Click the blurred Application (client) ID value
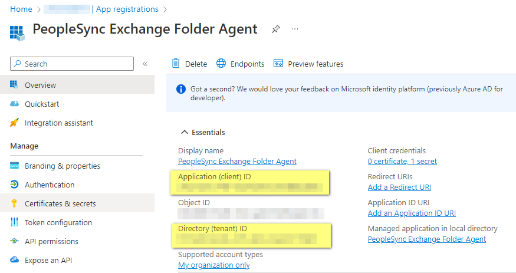Screen dimensions: 516x273 (x=250, y=188)
